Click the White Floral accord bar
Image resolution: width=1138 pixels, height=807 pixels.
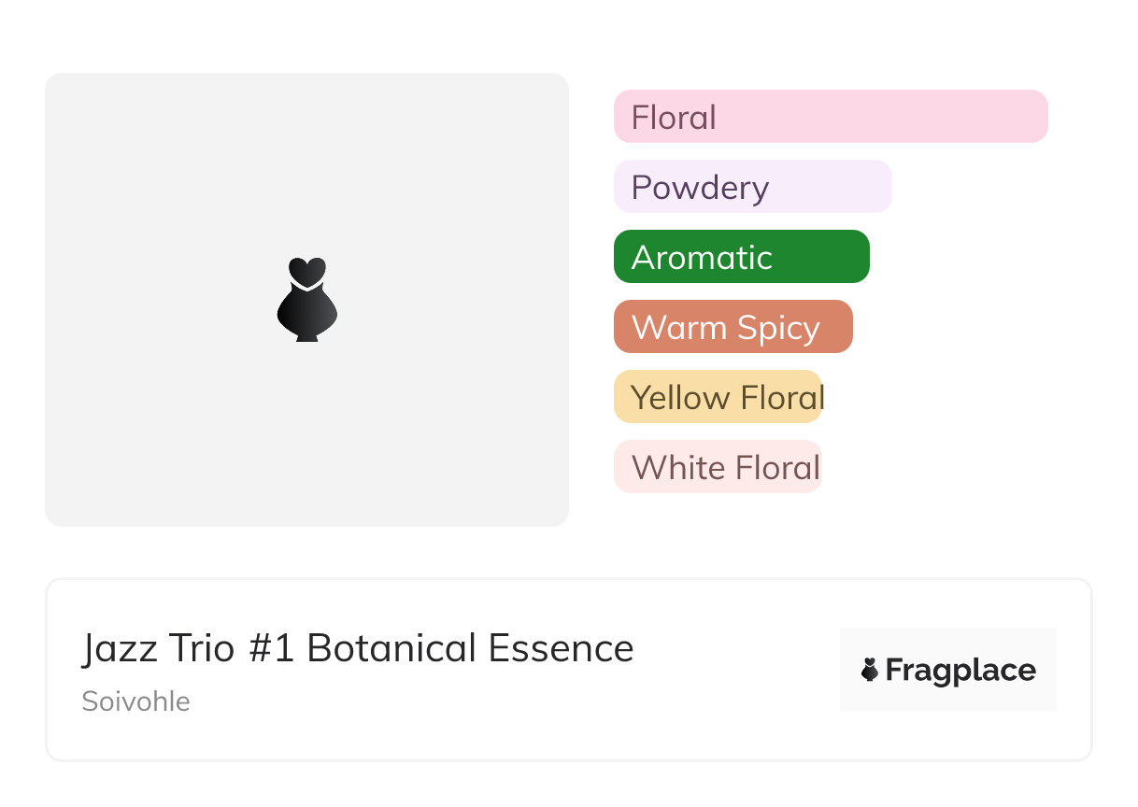pyautogui.click(x=718, y=467)
